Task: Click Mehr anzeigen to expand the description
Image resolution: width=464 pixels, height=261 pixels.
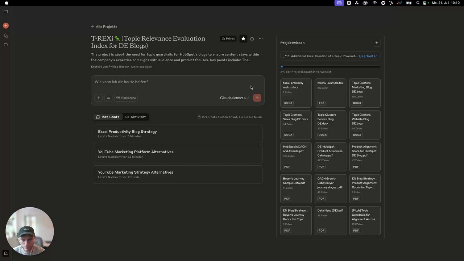Action: (141, 67)
